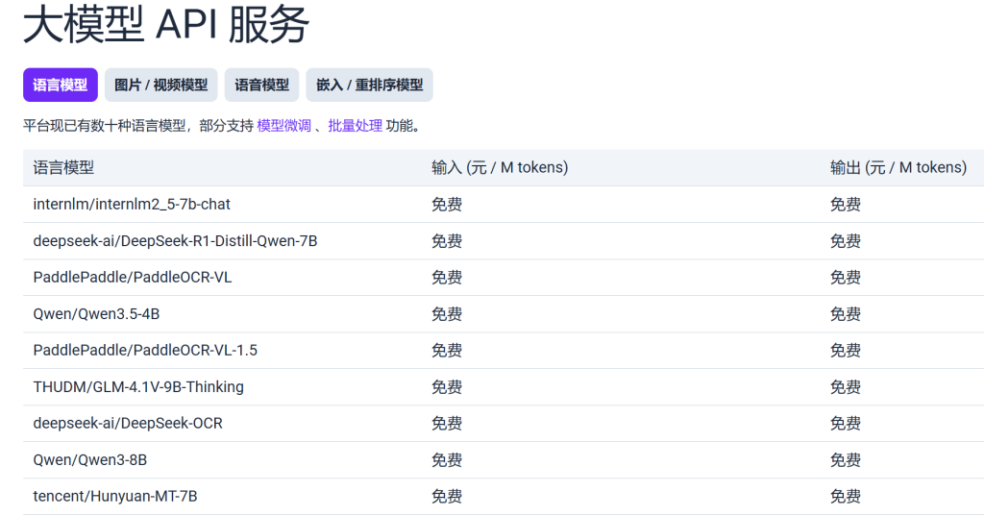Click output price 免费 for Qwen3-8B
Image resolution: width=984 pixels, height=516 pixels.
pos(846,460)
